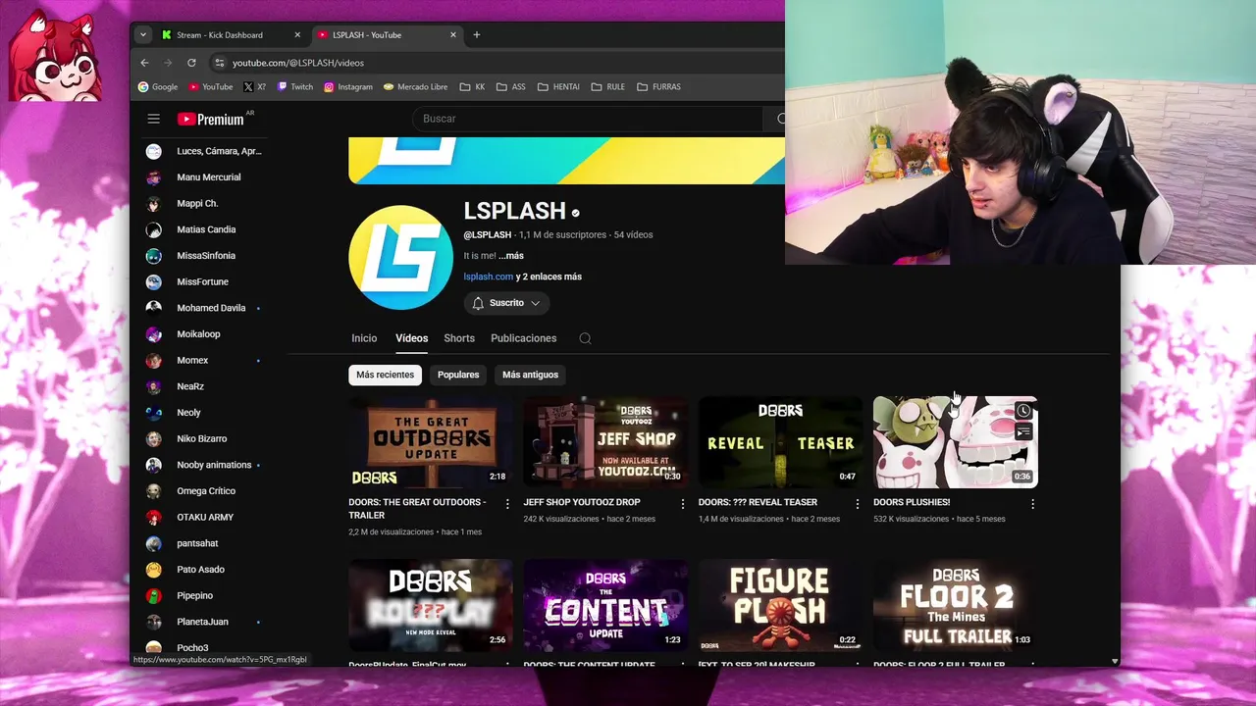Open JEFF SHOP YOUTOOZ DROP video title

tap(582, 502)
